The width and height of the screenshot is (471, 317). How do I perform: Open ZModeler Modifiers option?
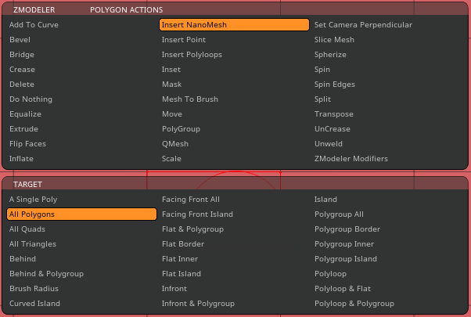point(351,159)
